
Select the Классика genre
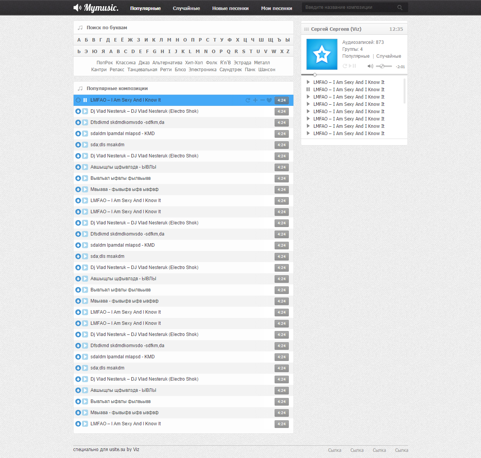[126, 63]
